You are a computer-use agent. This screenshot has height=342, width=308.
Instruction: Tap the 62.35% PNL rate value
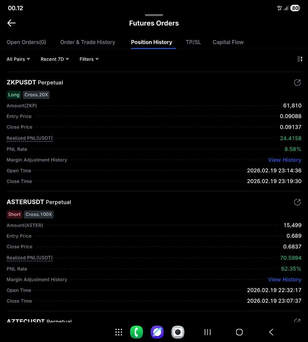[x=291, y=269]
